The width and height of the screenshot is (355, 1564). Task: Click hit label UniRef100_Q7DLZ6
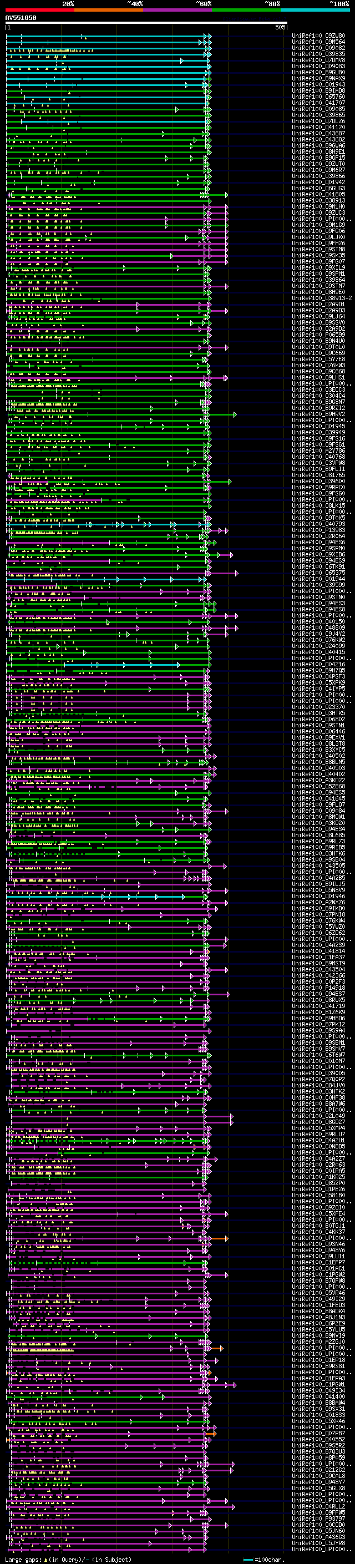(318, 121)
